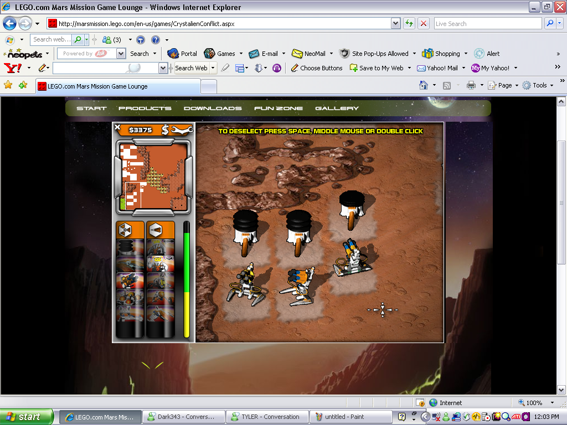This screenshot has height=425, width=567.
Task: Open the Tools gear menu
Action: coord(538,85)
